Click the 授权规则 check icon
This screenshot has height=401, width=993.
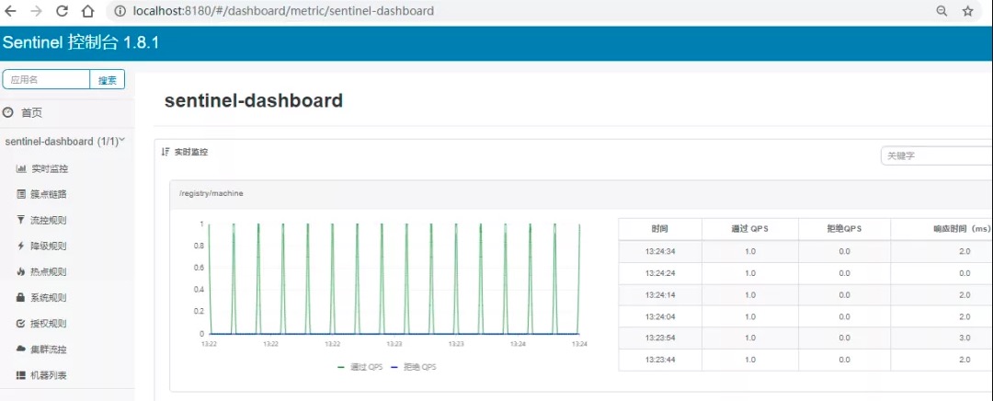[20, 323]
